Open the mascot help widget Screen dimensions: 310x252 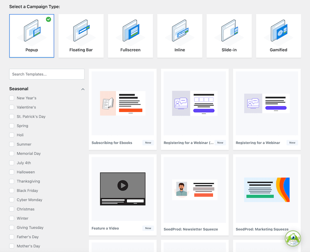[292, 238]
